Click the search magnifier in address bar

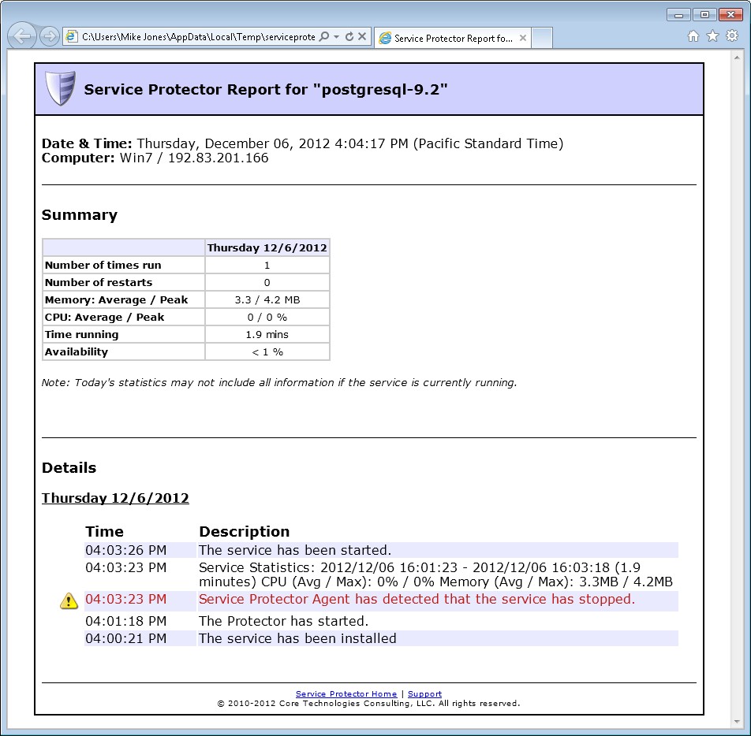click(324, 36)
